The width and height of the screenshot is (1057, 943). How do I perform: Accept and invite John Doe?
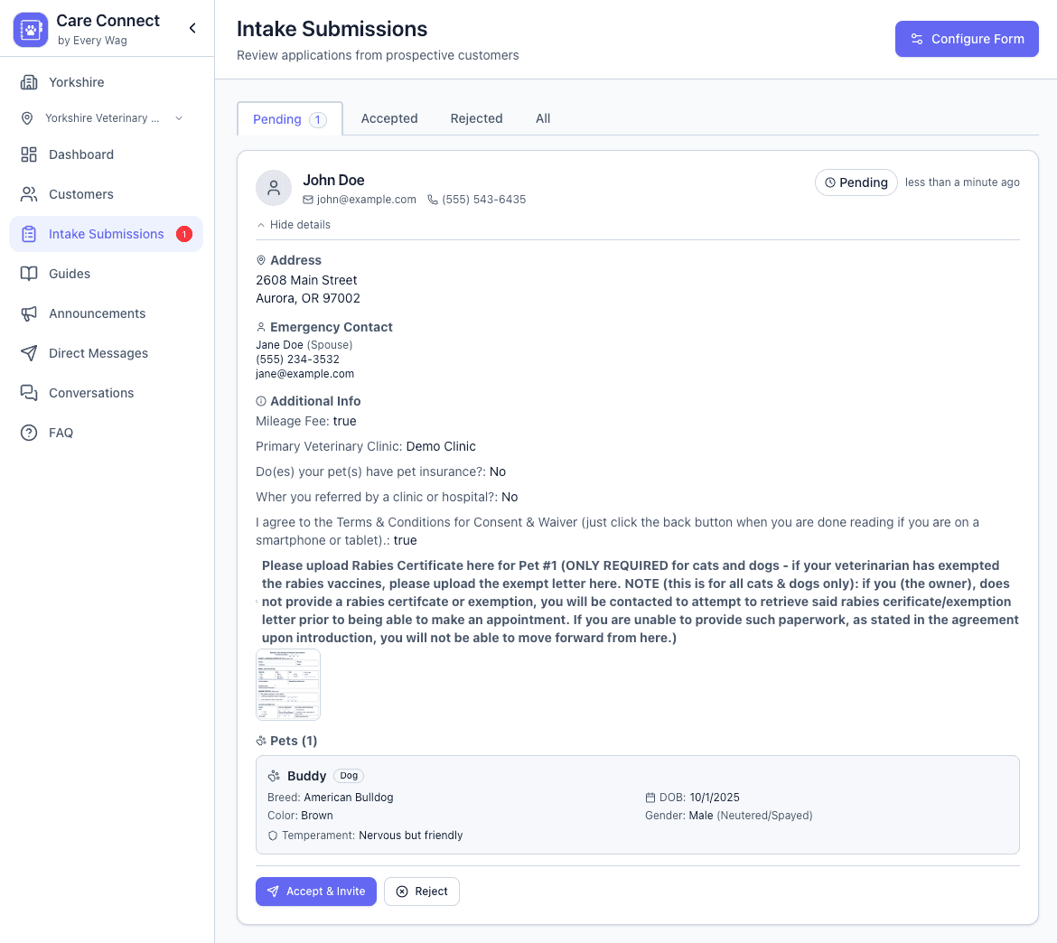tap(315, 892)
